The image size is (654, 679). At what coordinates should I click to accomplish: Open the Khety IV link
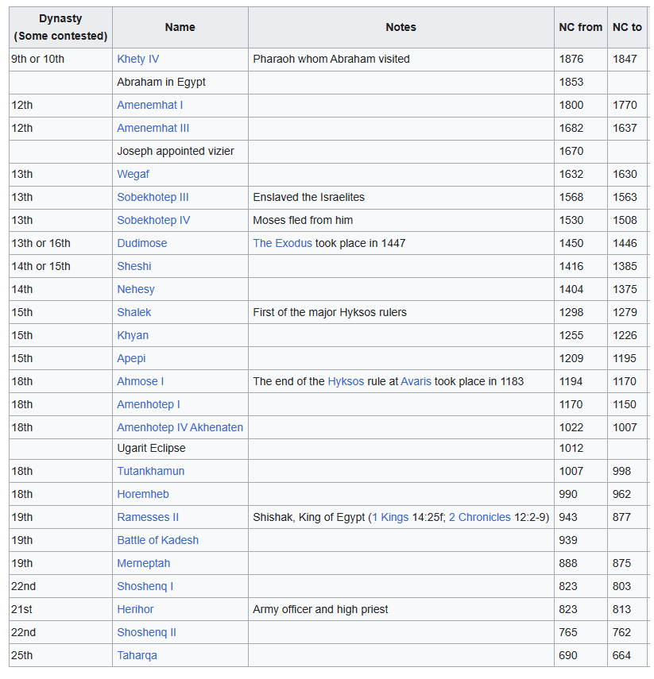point(137,59)
